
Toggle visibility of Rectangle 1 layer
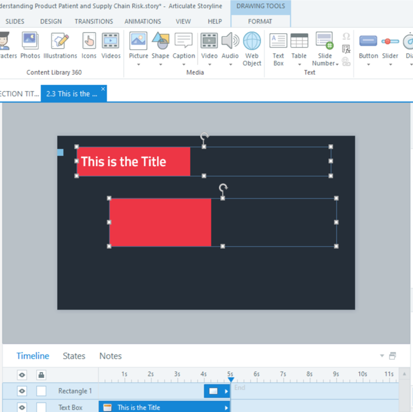click(x=22, y=391)
